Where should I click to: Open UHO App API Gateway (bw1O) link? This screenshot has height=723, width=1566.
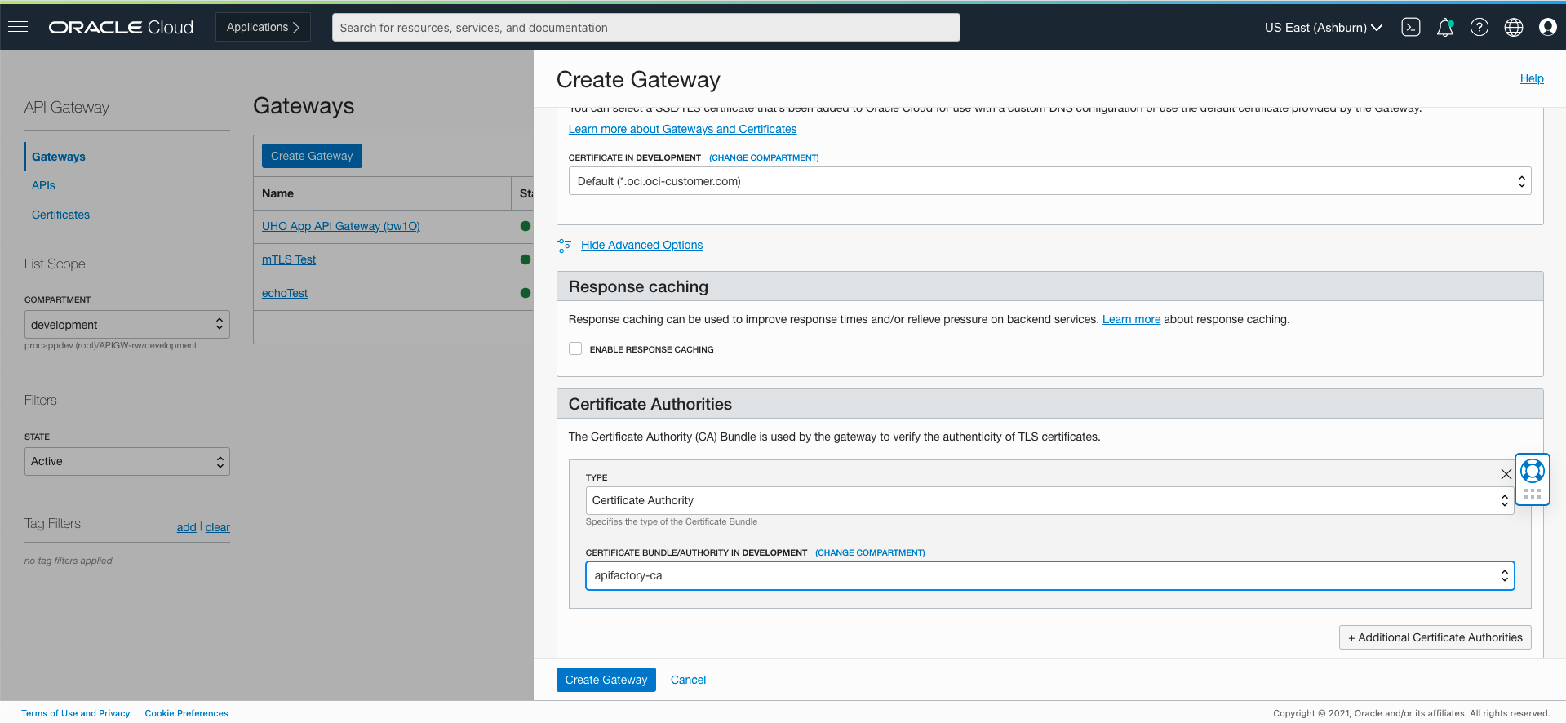click(341, 226)
